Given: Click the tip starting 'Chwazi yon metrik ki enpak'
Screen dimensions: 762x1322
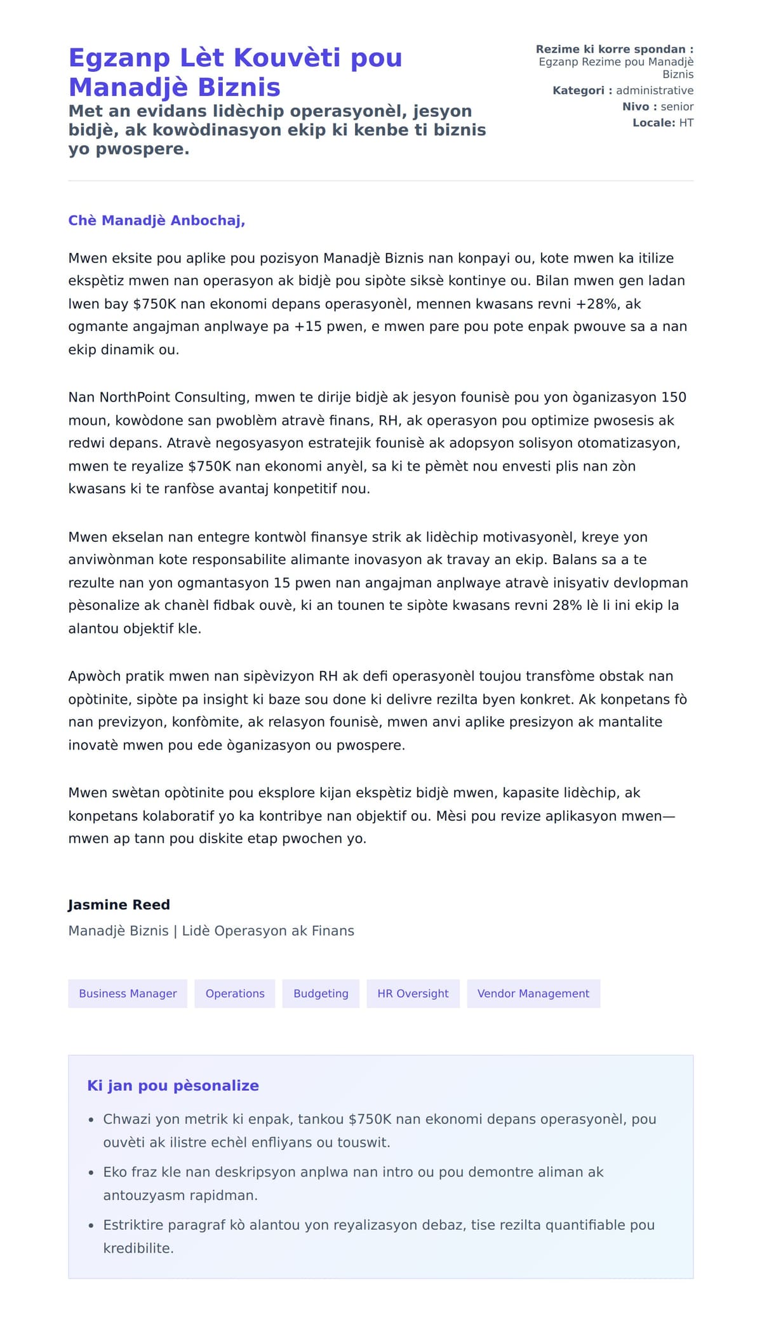Looking at the screenshot, I should pyautogui.click(x=379, y=1130).
